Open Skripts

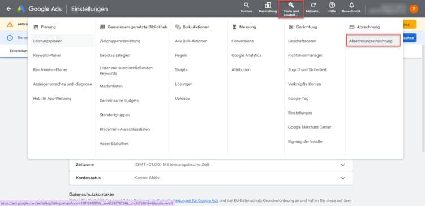(x=181, y=70)
